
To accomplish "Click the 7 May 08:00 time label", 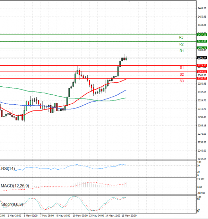I will pos(47,216).
